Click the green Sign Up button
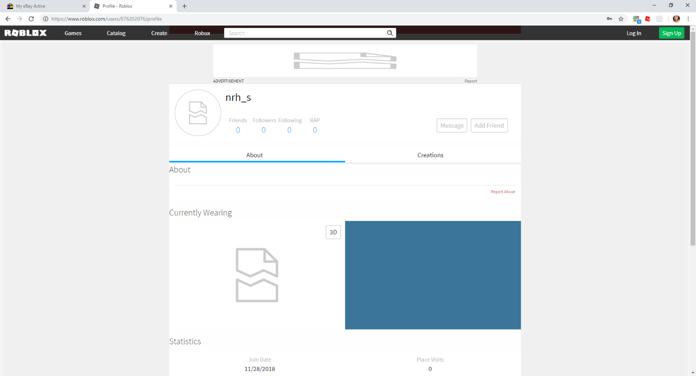Viewport: 696px width, 376px height. point(672,33)
